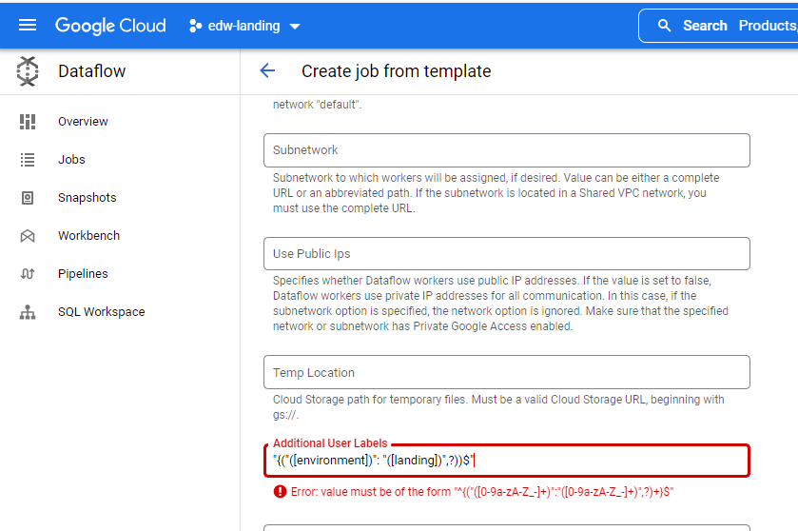The width and height of the screenshot is (798, 531).
Task: Open the SQL Workspace page
Action: (101, 311)
